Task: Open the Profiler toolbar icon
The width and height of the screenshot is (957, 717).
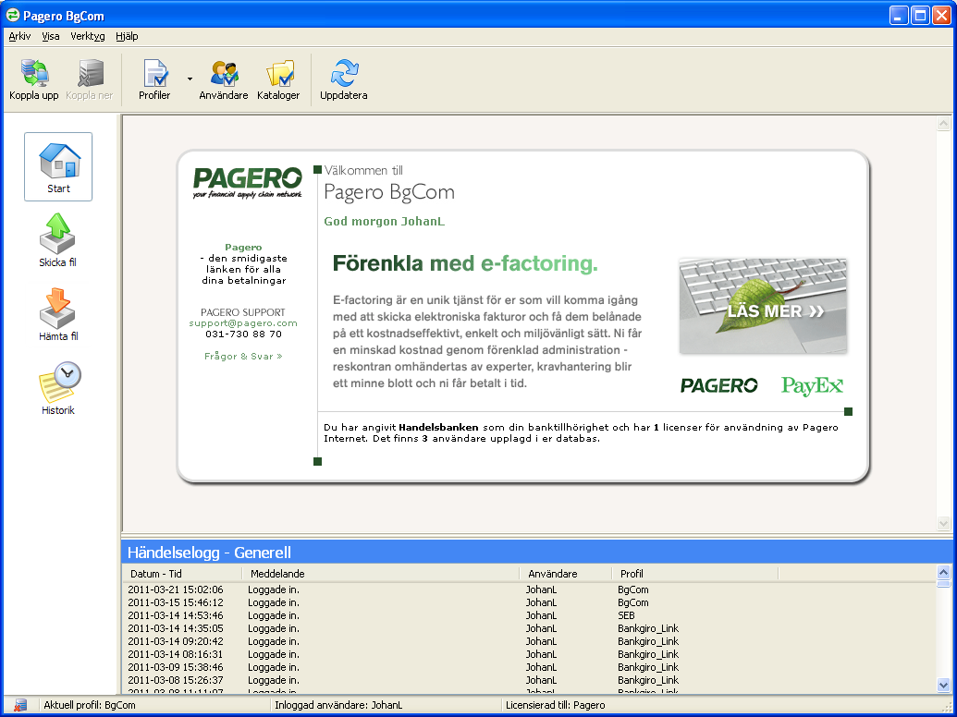Action: (x=155, y=73)
